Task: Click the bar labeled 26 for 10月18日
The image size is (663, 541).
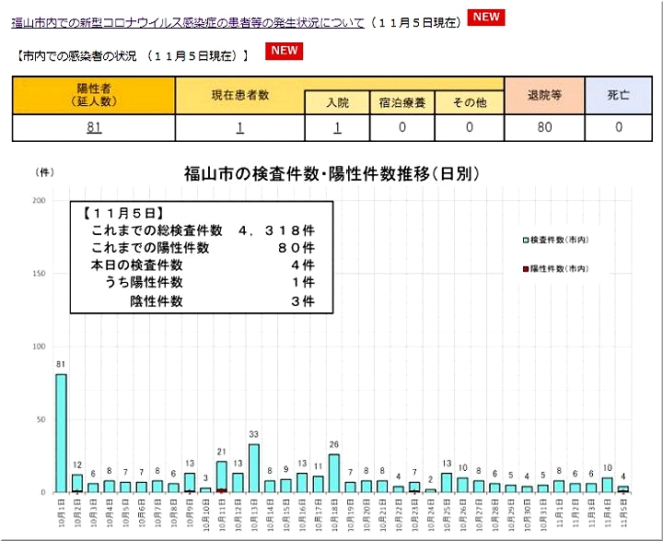Action: pyautogui.click(x=333, y=473)
